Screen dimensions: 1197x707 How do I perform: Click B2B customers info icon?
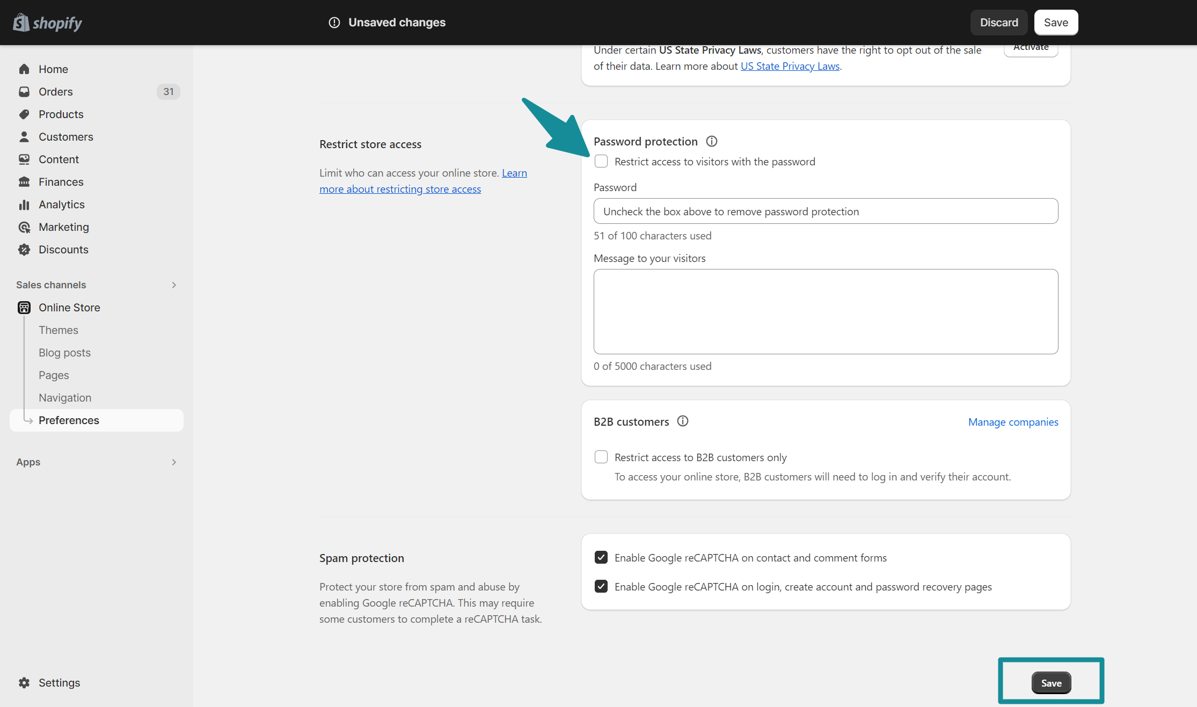point(683,421)
